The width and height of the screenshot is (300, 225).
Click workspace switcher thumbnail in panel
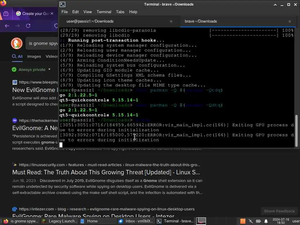click(201, 221)
